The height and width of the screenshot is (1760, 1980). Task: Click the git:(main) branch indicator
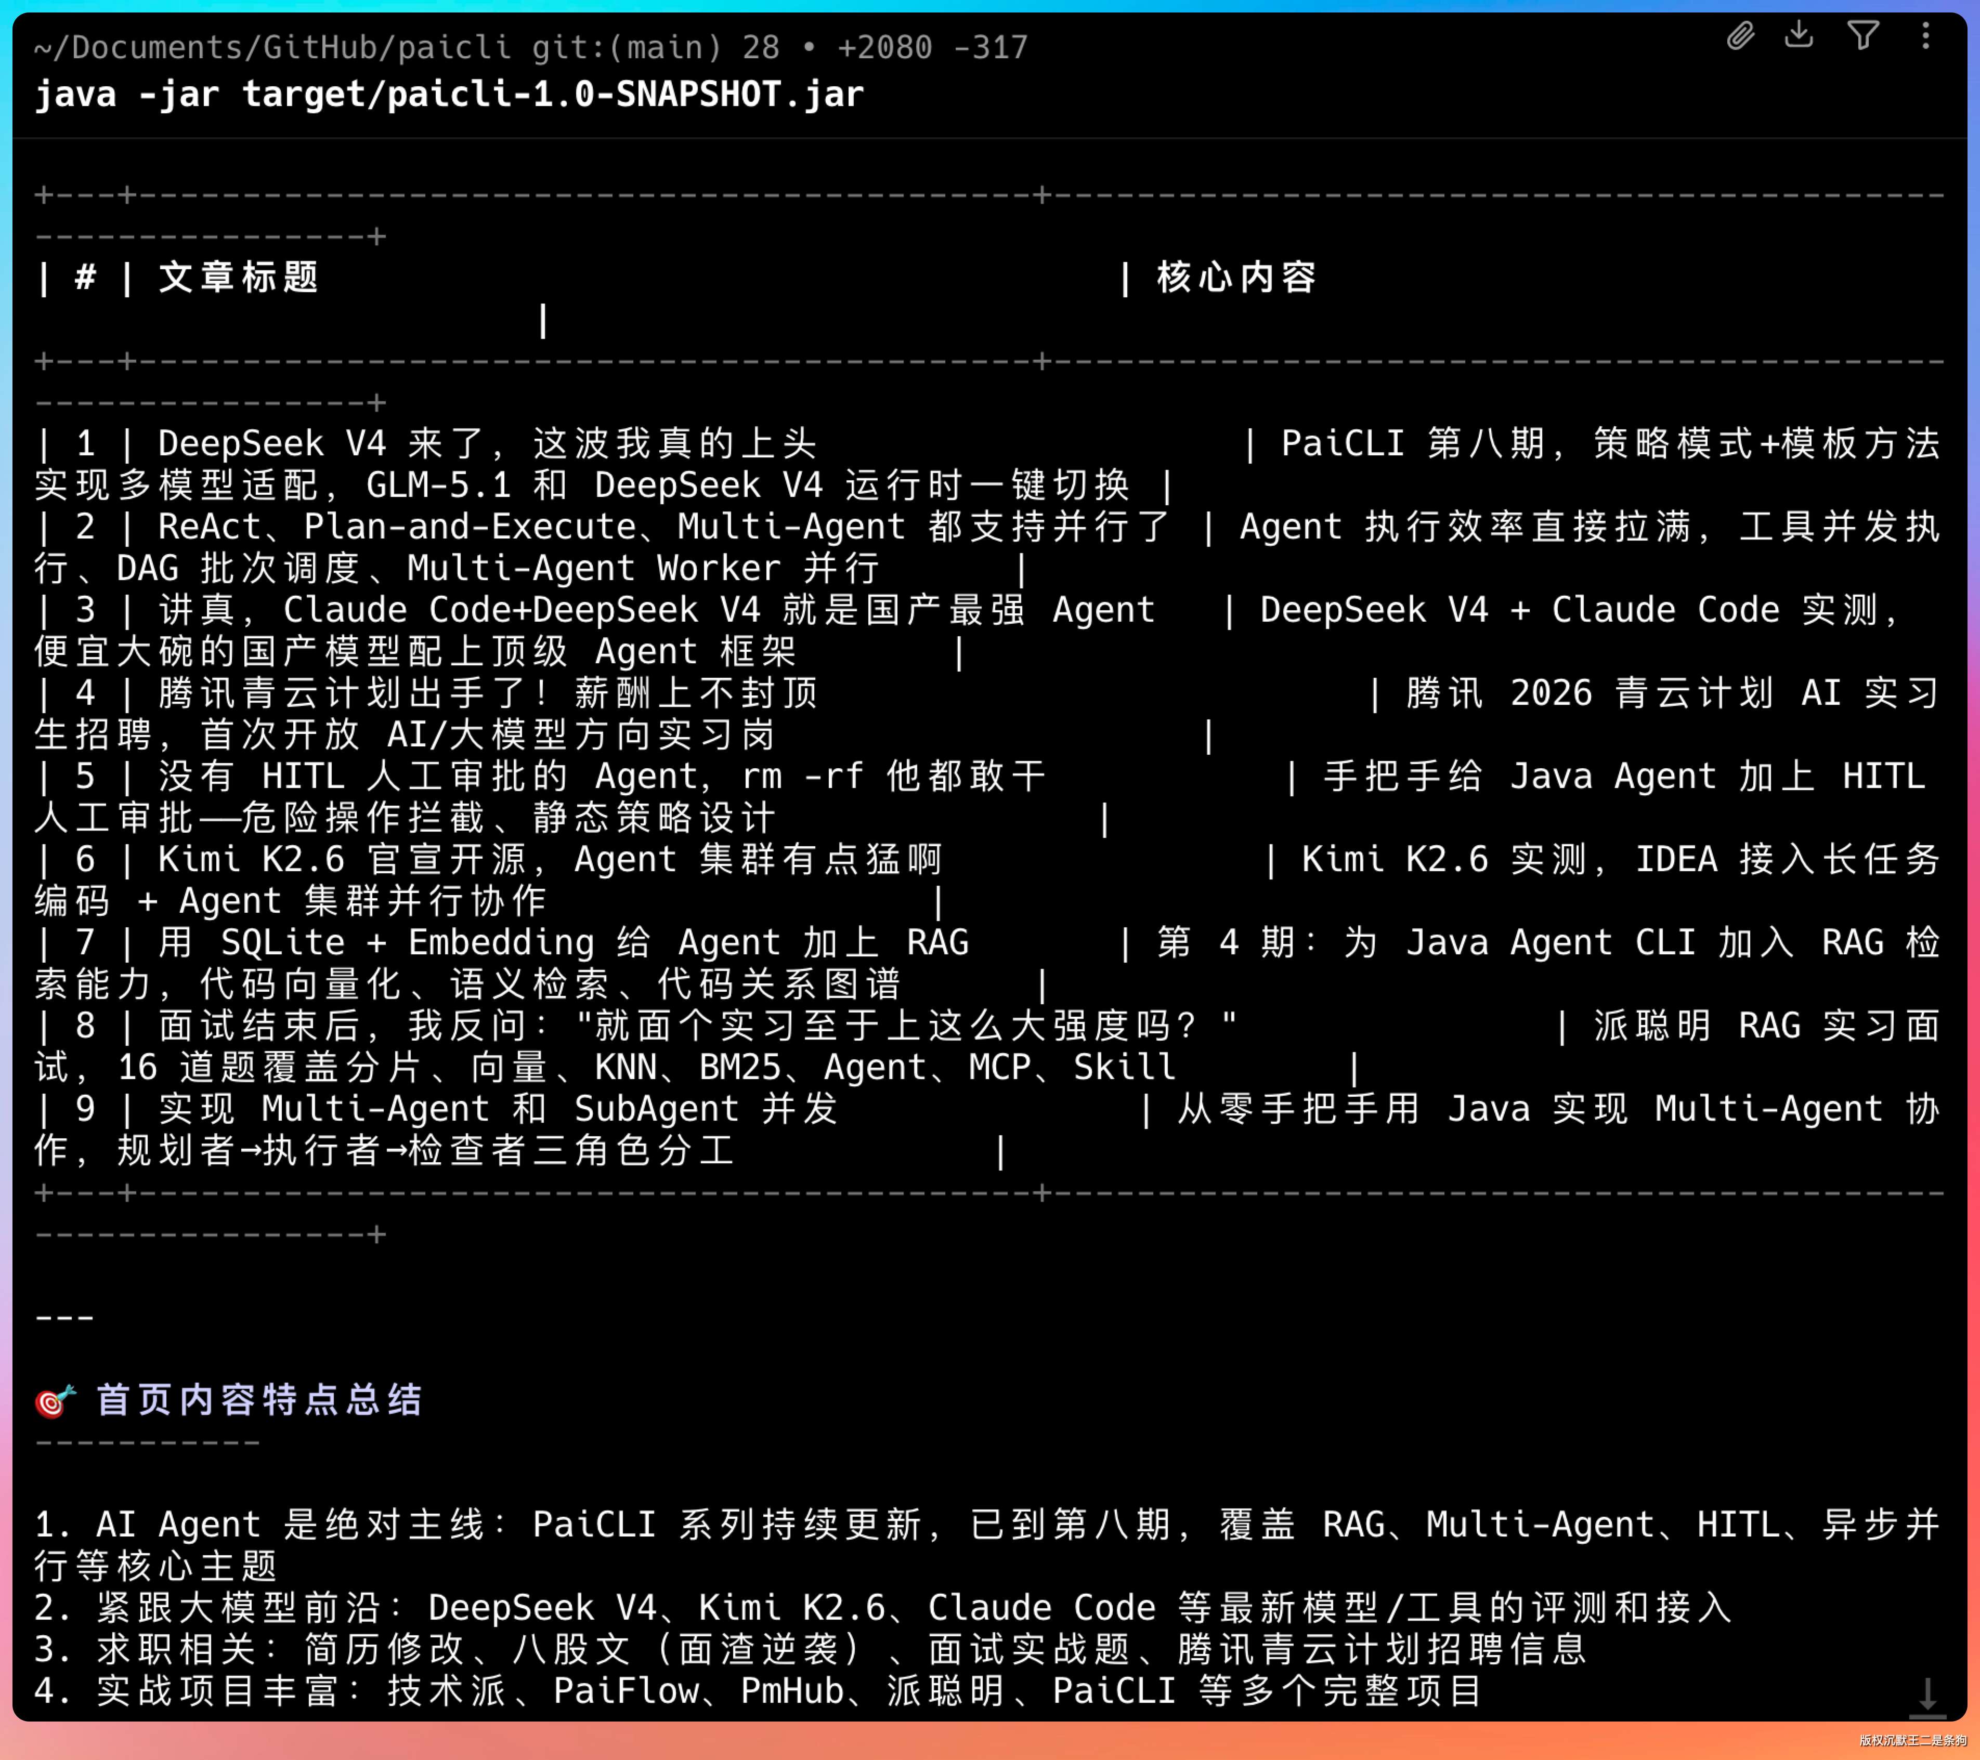[x=627, y=46]
